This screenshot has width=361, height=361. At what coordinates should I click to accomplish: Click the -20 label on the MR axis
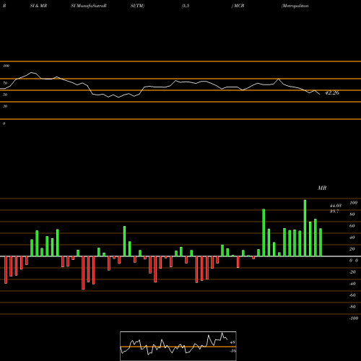(x=352, y=272)
